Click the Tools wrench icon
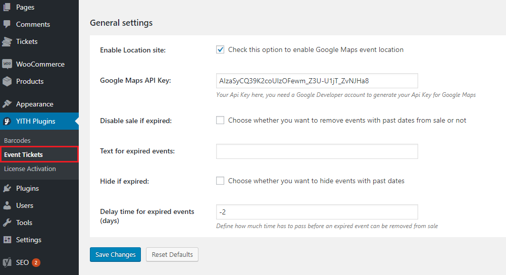The height and width of the screenshot is (275, 506). pos(7,223)
